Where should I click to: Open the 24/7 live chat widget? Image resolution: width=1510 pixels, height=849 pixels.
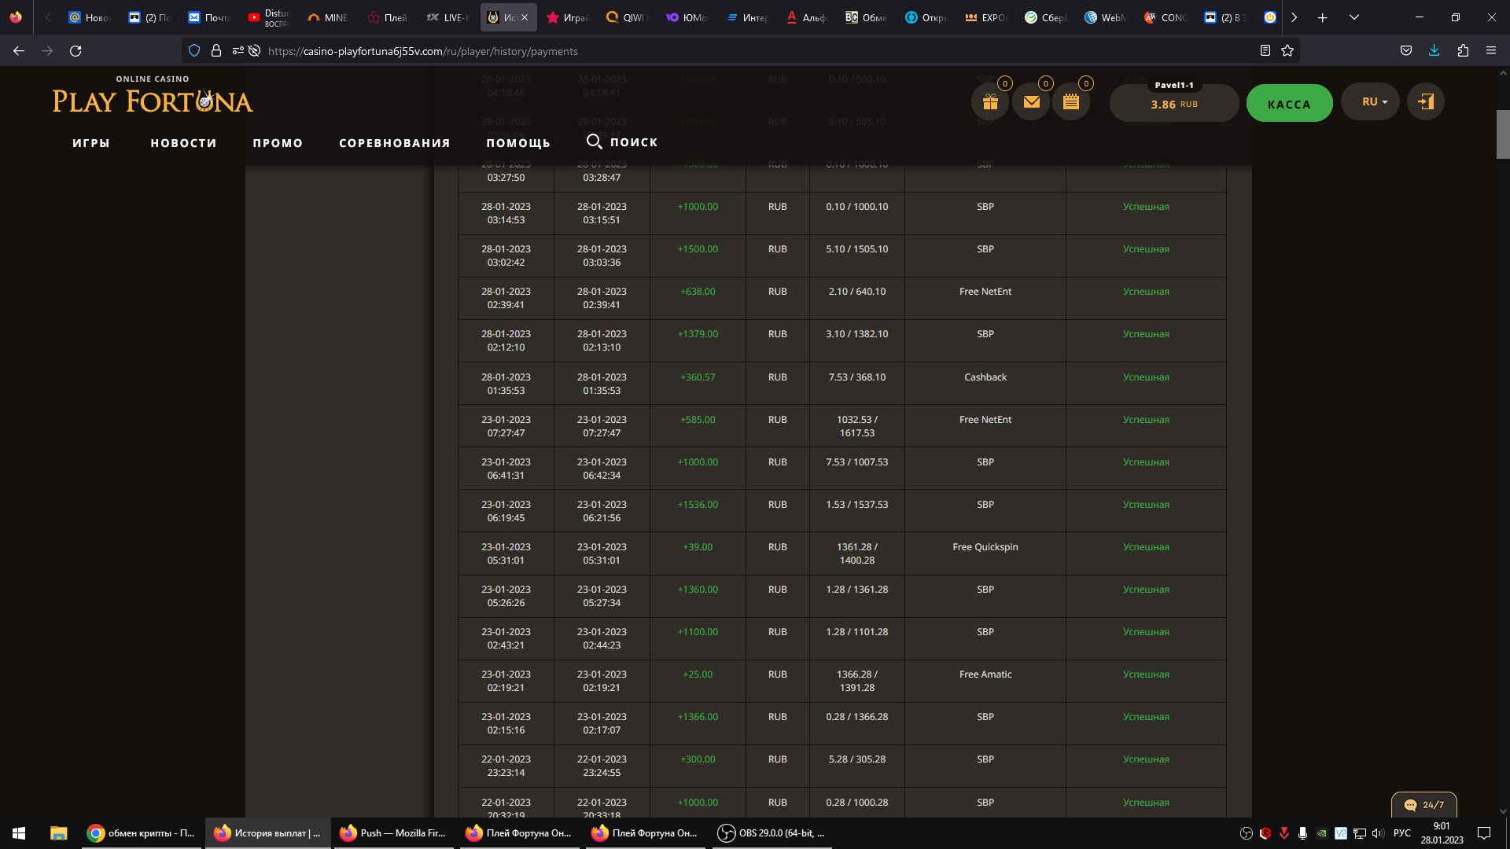[x=1423, y=804]
